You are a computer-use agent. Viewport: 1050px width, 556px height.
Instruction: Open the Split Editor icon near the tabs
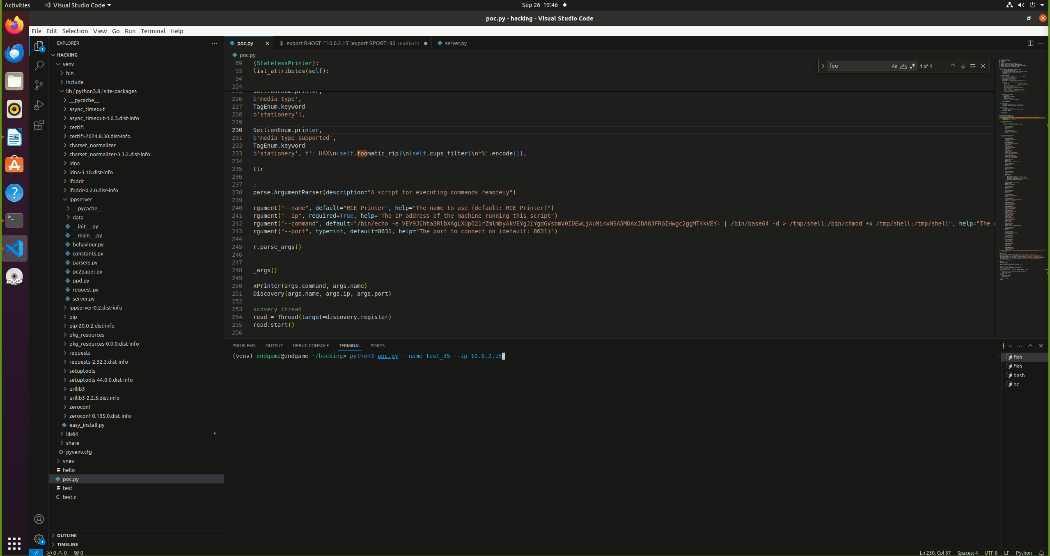coord(1030,43)
